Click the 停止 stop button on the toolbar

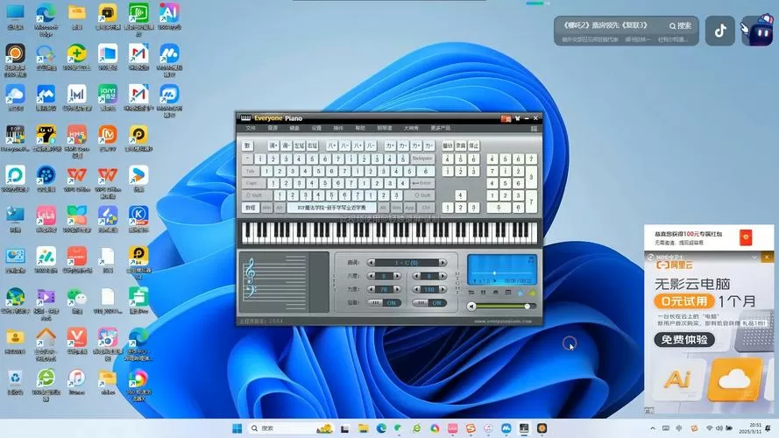[x=474, y=145]
